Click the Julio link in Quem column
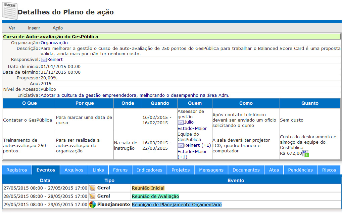343x217 pixels. tap(189, 122)
